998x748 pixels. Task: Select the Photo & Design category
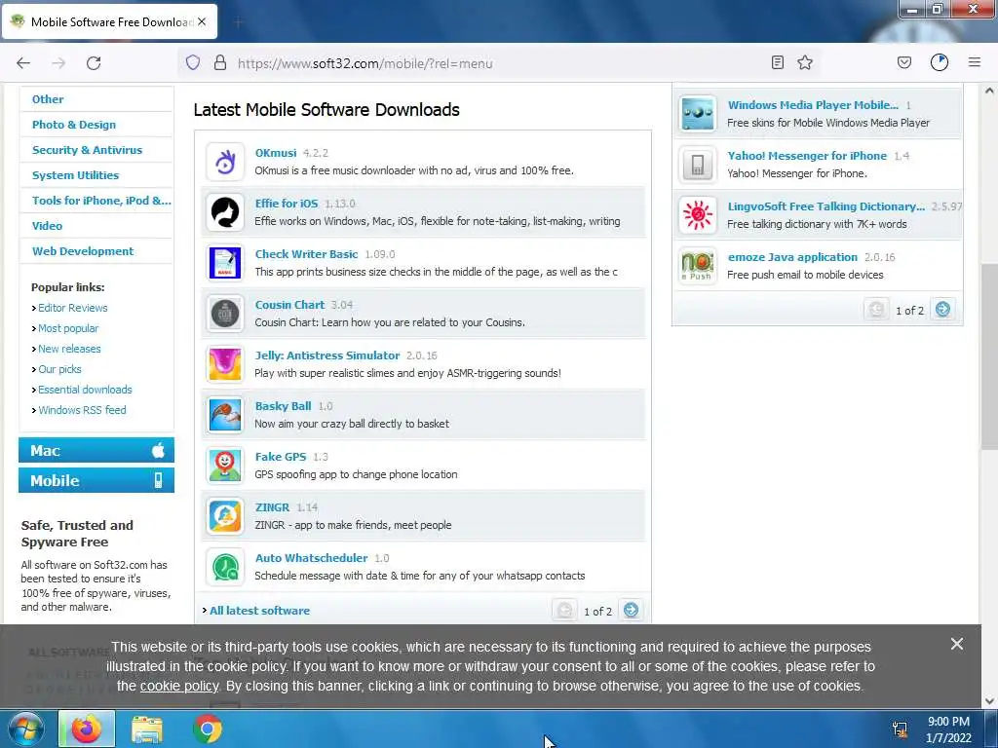click(x=74, y=125)
